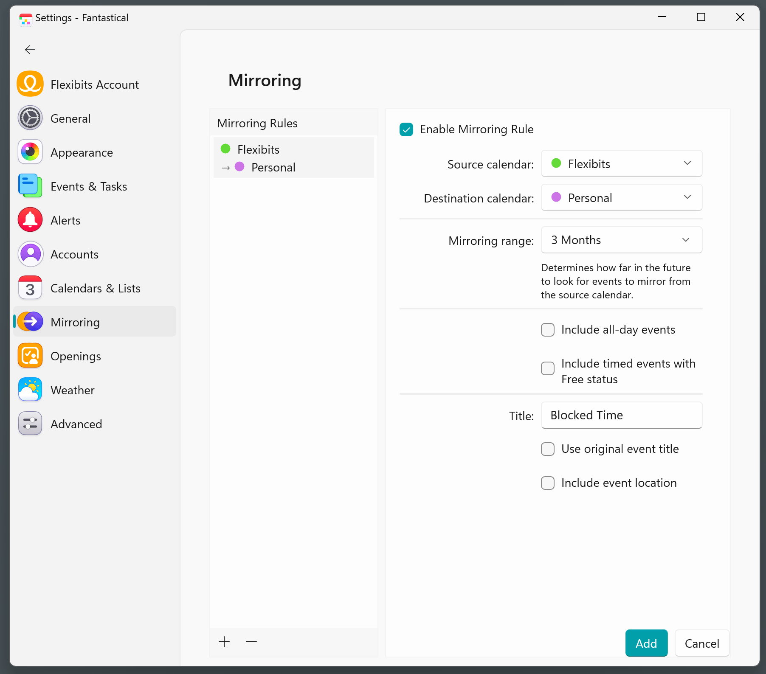The image size is (766, 674).
Task: Click the Cancel button
Action: (702, 643)
